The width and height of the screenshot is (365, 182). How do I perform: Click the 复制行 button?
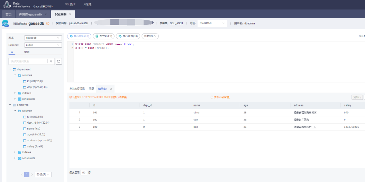point(357,97)
